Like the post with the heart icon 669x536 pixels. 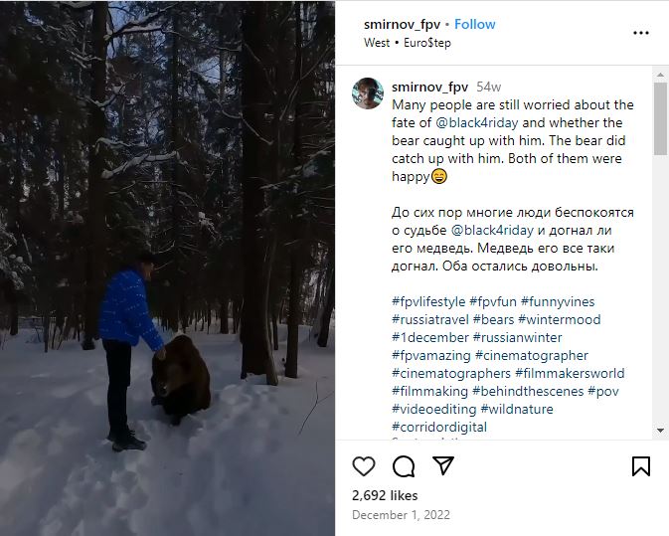pos(364,466)
